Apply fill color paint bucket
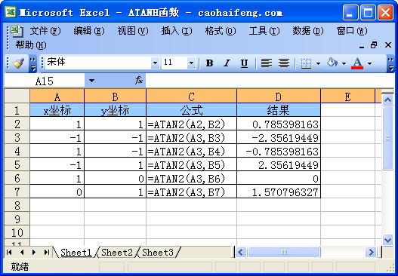The image size is (398, 276). [x=332, y=63]
